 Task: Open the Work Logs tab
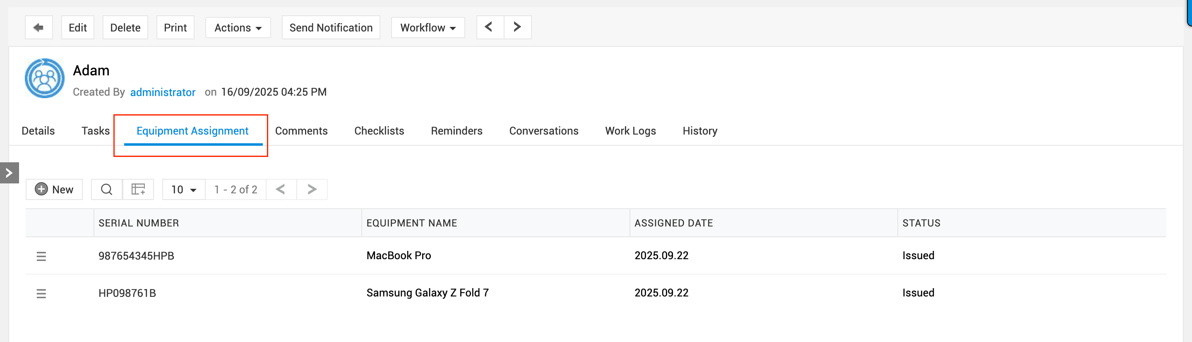point(630,131)
